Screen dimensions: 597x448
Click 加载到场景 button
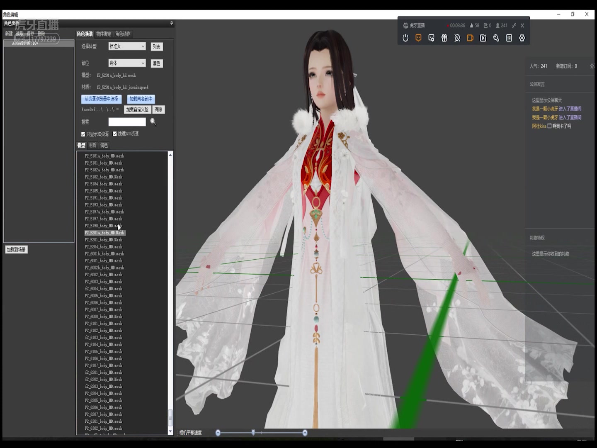click(16, 249)
